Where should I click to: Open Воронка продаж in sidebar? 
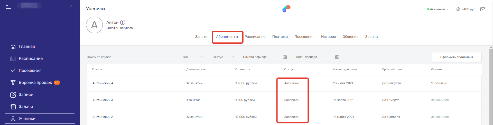[x=35, y=83]
